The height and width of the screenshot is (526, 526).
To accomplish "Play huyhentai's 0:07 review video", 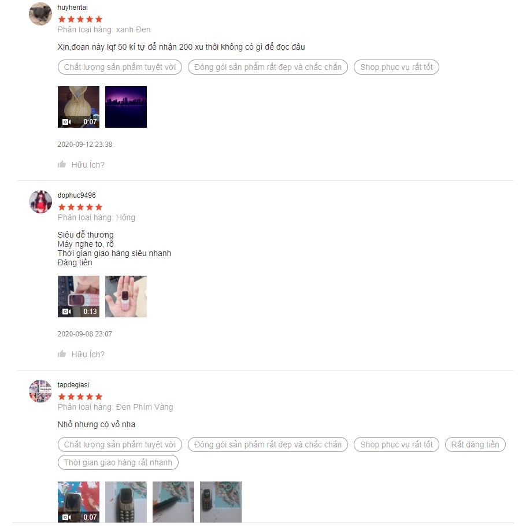I will point(79,107).
